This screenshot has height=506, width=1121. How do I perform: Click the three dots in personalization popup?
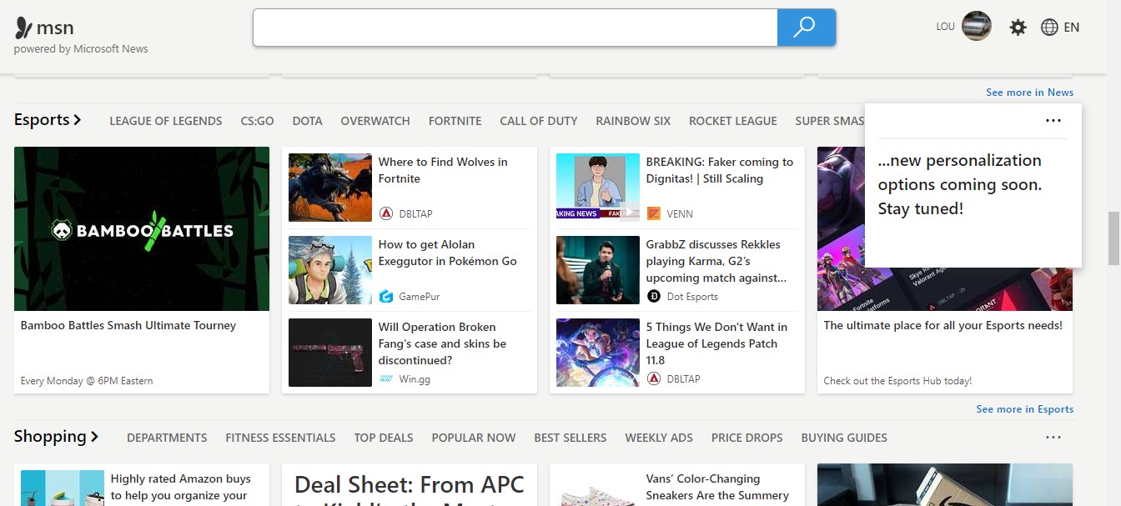point(1053,121)
